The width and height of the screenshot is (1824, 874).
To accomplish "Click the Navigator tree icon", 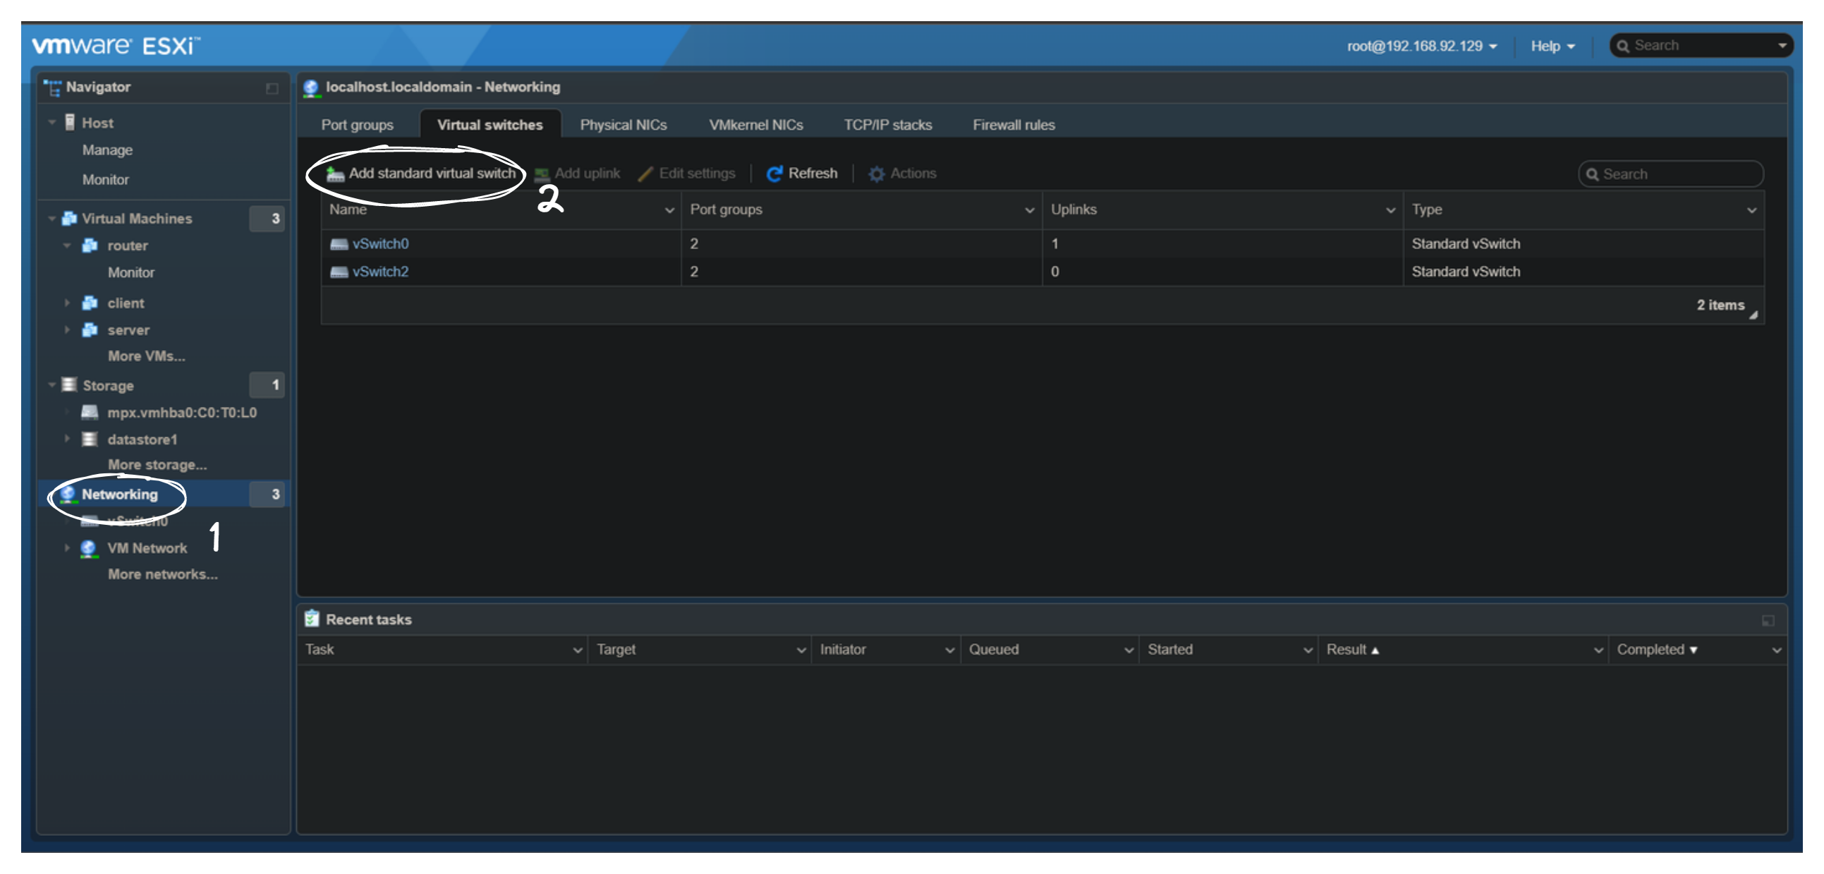I will (x=51, y=88).
